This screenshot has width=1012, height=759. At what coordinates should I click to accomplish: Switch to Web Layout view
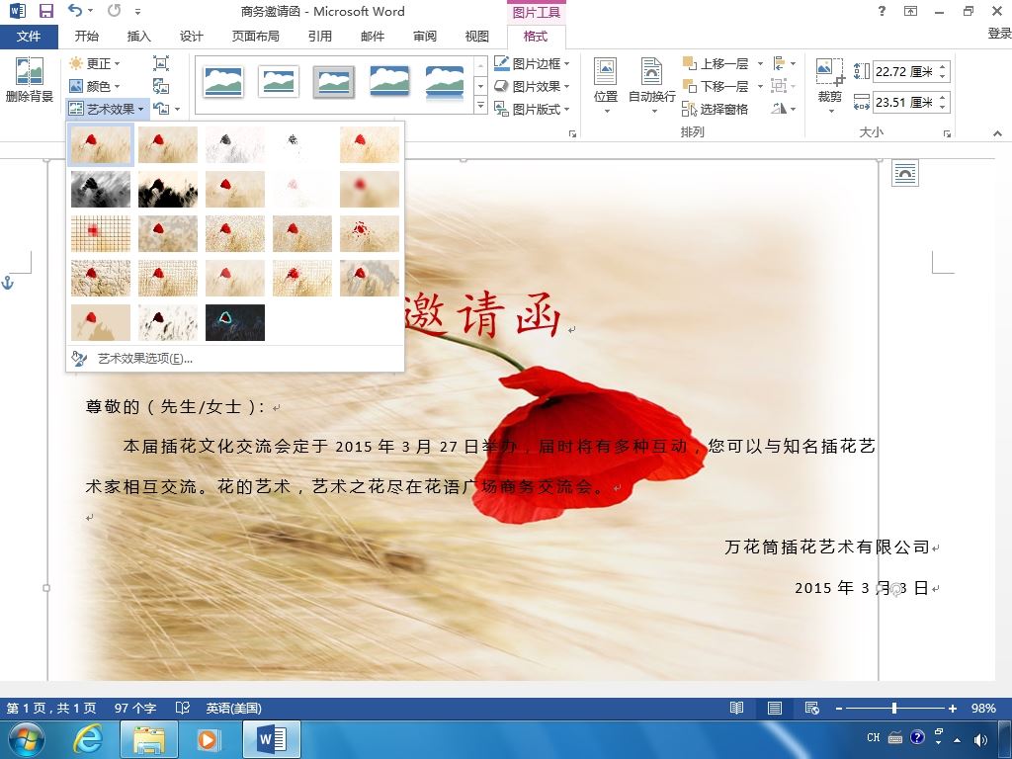(812, 708)
